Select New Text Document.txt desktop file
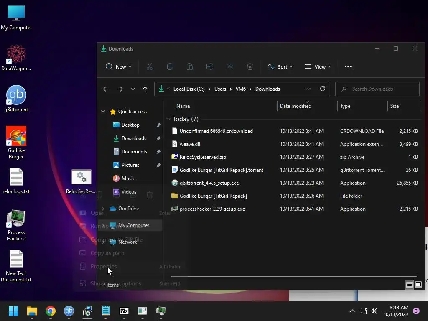The width and height of the screenshot is (428, 321). [x=16, y=266]
